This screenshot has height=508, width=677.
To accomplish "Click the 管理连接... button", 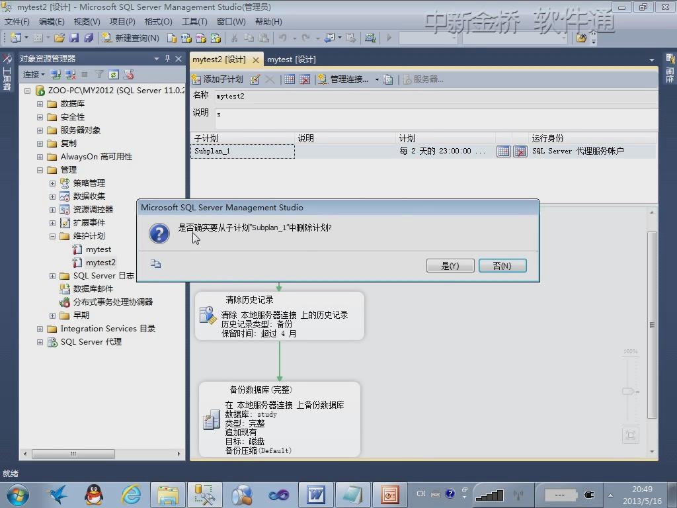I will click(344, 79).
